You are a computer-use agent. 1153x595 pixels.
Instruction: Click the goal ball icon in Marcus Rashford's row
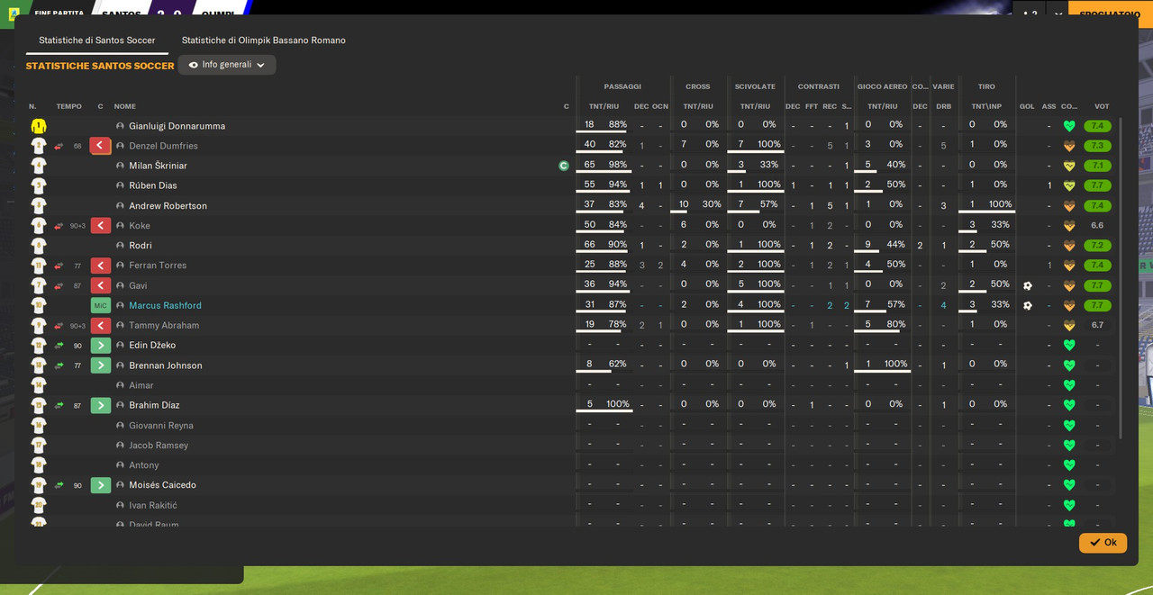click(x=1028, y=305)
